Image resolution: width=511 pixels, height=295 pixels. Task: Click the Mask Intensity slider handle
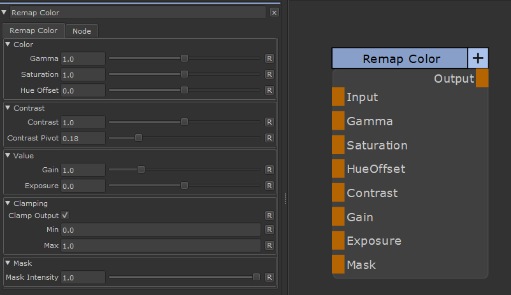pos(256,277)
